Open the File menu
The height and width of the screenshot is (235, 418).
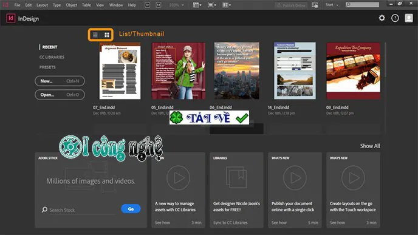tap(17, 5)
